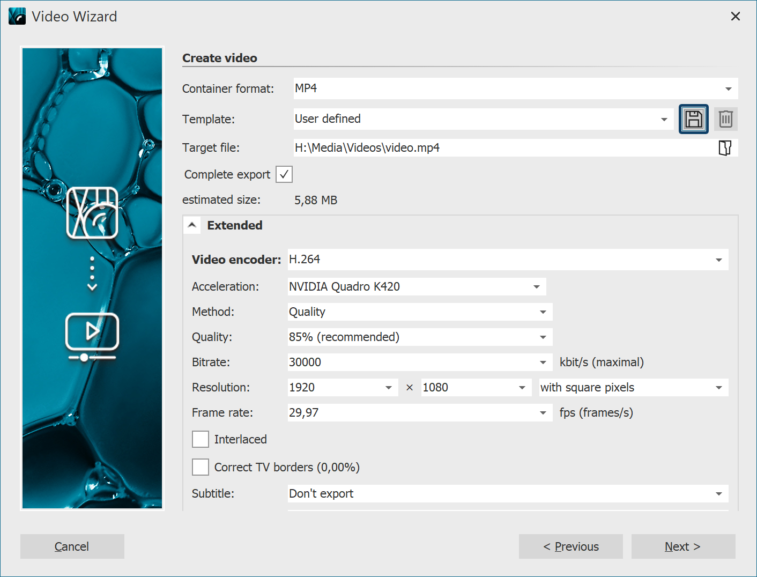Click the delete template trash icon
757x577 pixels.
click(725, 119)
